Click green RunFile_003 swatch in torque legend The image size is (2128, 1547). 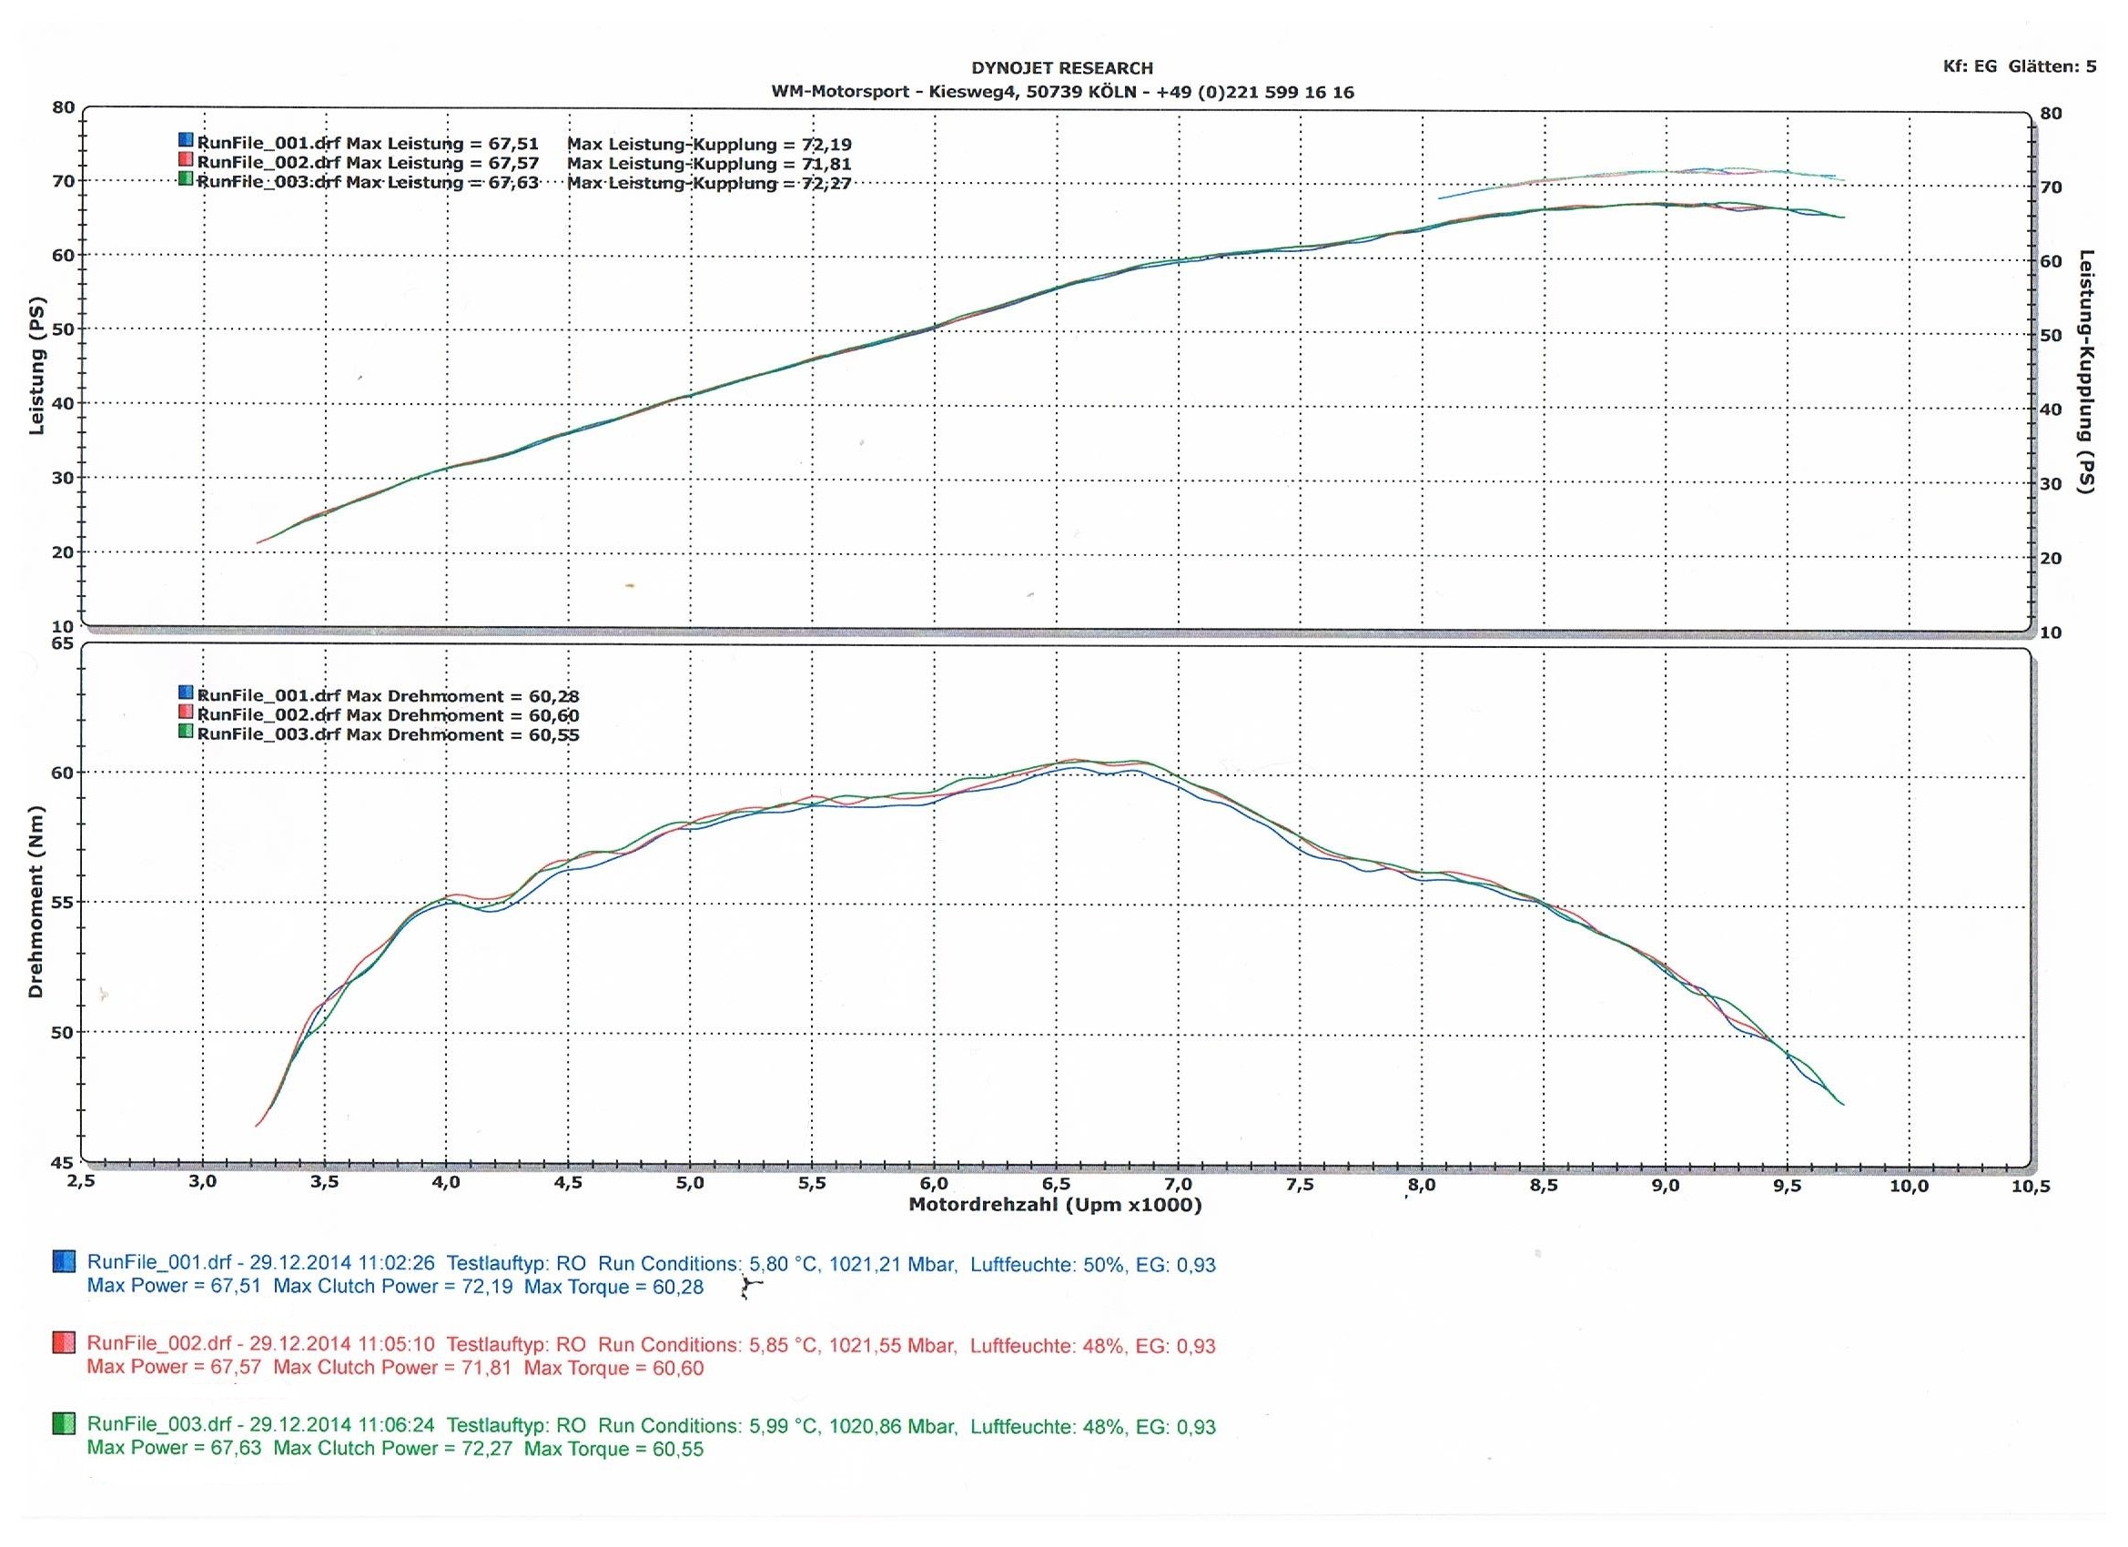pyautogui.click(x=186, y=731)
